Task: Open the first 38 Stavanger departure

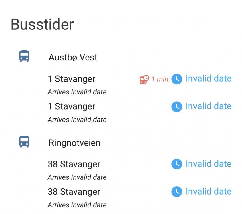Action: point(74,164)
